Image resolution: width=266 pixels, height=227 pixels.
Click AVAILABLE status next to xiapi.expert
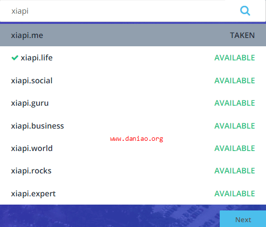[x=235, y=193]
